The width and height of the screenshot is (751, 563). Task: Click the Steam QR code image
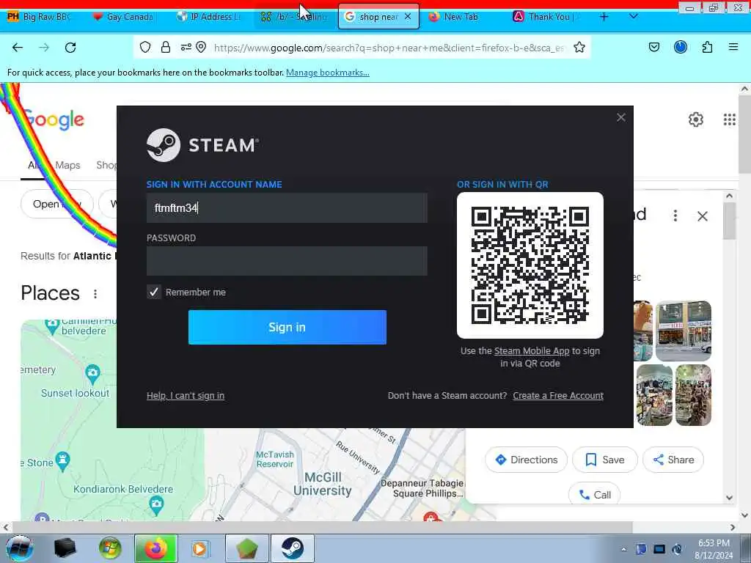point(530,265)
